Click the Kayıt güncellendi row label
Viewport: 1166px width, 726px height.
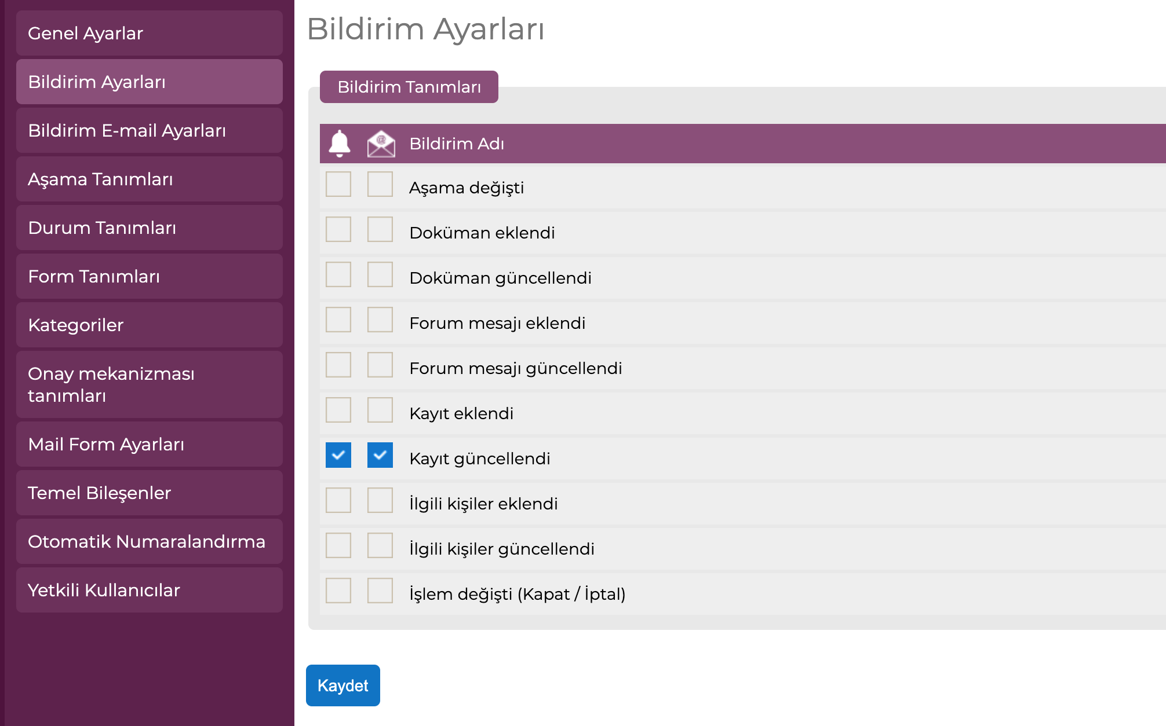pos(480,459)
